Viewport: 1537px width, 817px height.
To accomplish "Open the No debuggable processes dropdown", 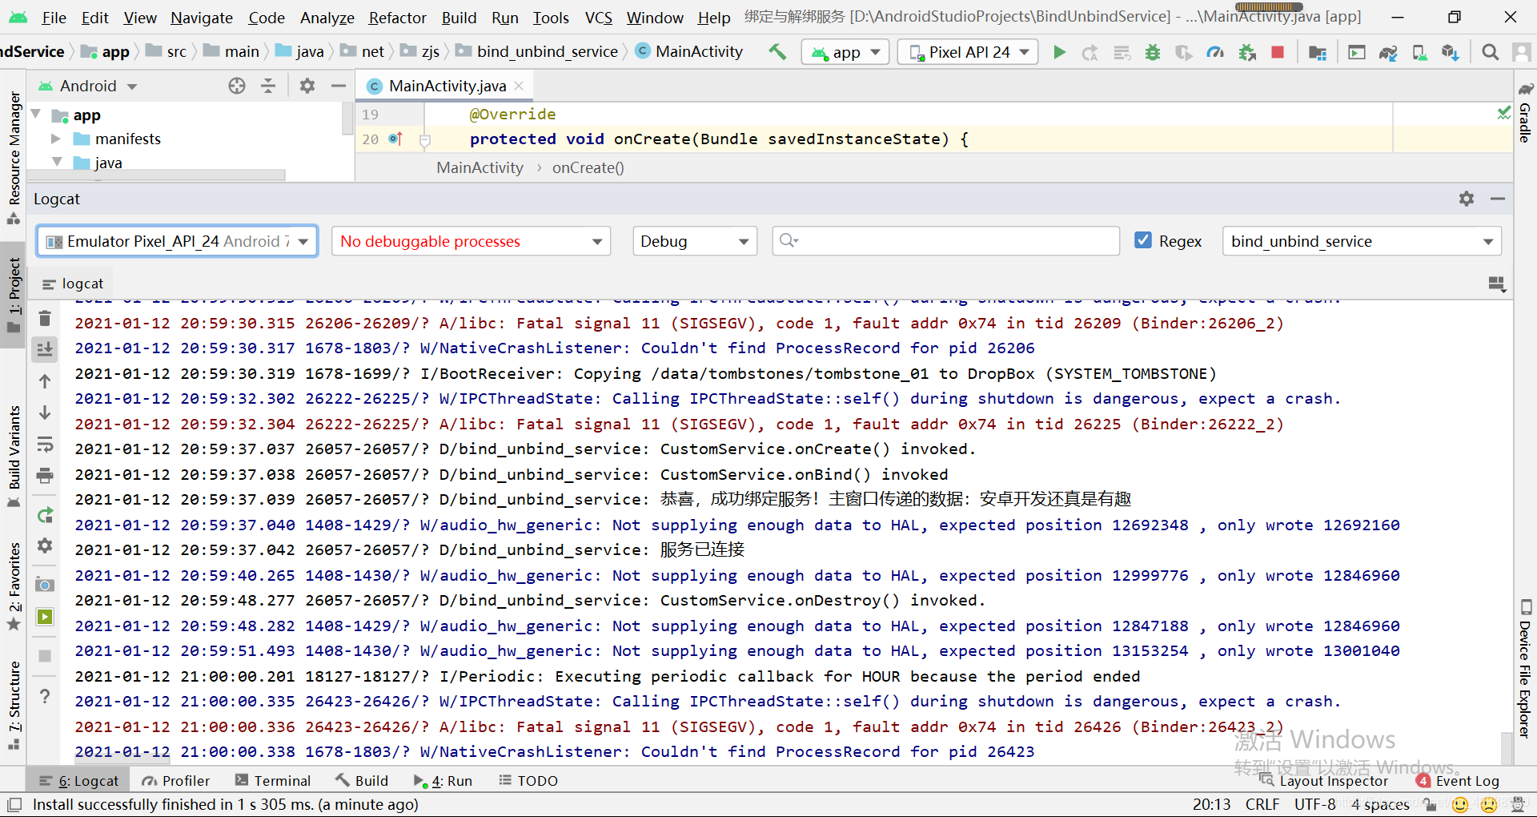I will tap(471, 241).
